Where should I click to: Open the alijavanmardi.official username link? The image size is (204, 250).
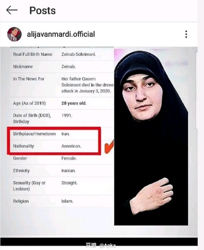click(x=61, y=34)
